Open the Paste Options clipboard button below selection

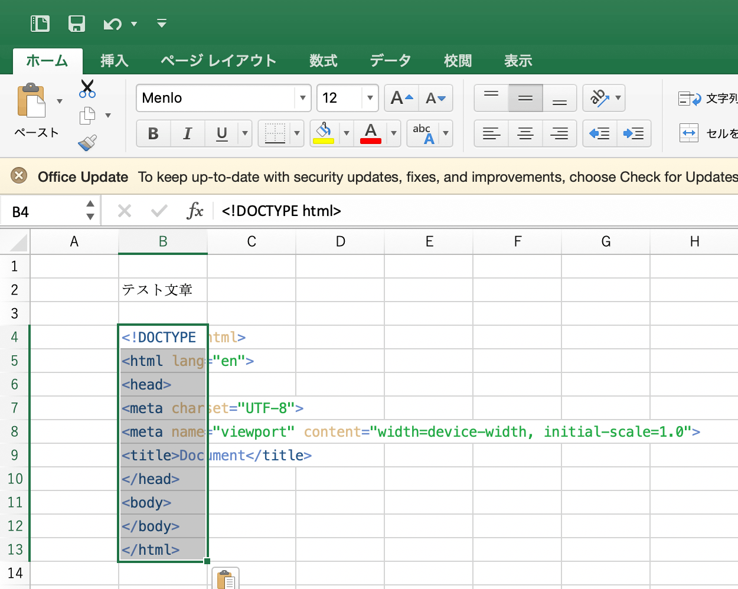click(x=226, y=578)
